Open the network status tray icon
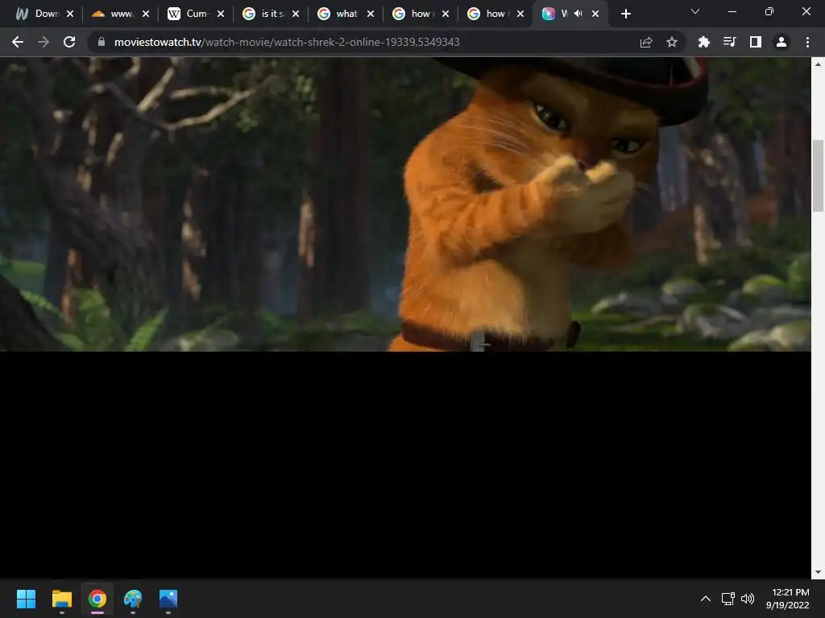The height and width of the screenshot is (618, 825). (x=728, y=599)
